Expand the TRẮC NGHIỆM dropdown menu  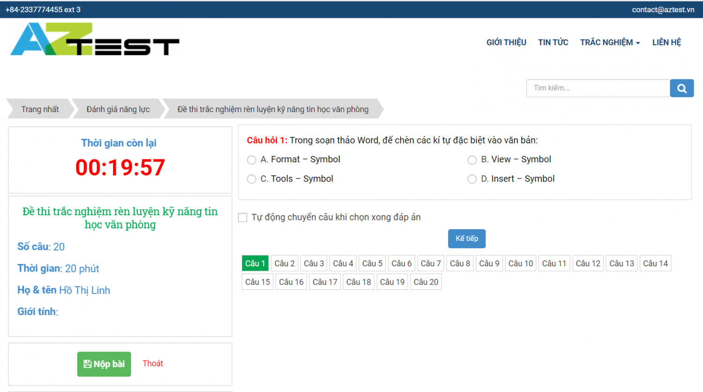click(x=610, y=42)
